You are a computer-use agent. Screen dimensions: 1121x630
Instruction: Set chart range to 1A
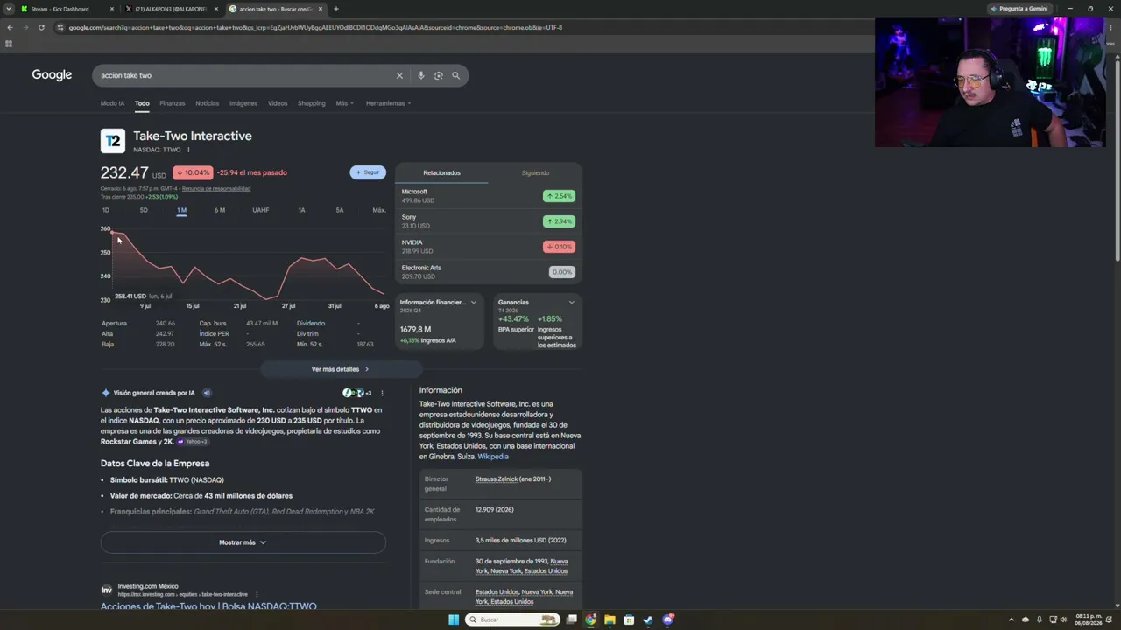(301, 210)
